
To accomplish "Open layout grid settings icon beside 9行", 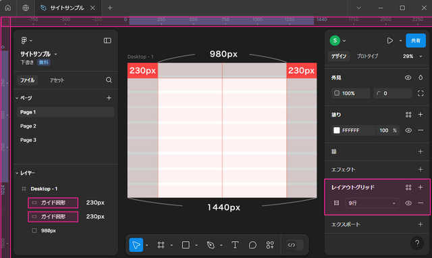I will tap(336, 203).
